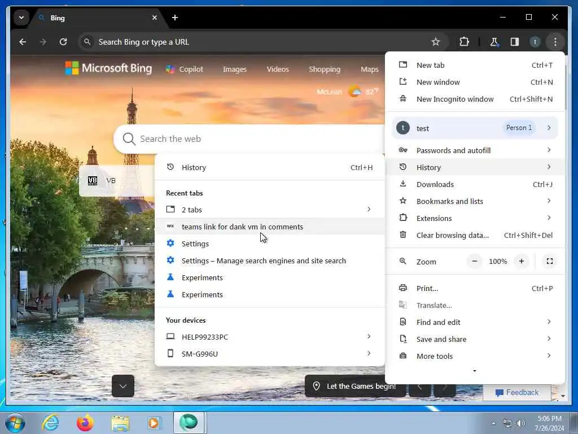Expand Find and edit submenu
The image size is (578, 434).
point(475,322)
